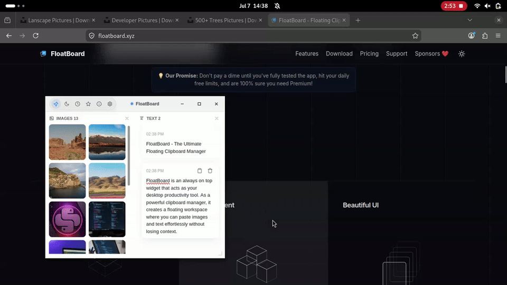Viewport: 507px width, 285px height.
Task: Open FloatBoard settings gear icon
Action: [x=110, y=104]
